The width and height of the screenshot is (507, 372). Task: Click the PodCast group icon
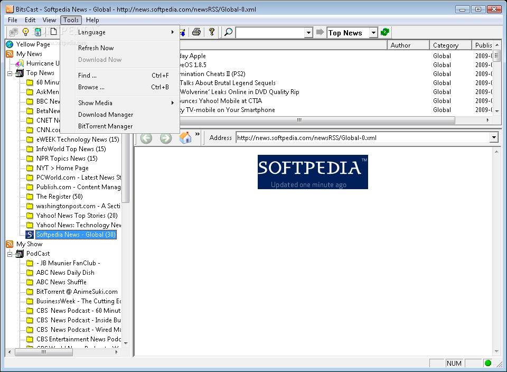click(20, 254)
